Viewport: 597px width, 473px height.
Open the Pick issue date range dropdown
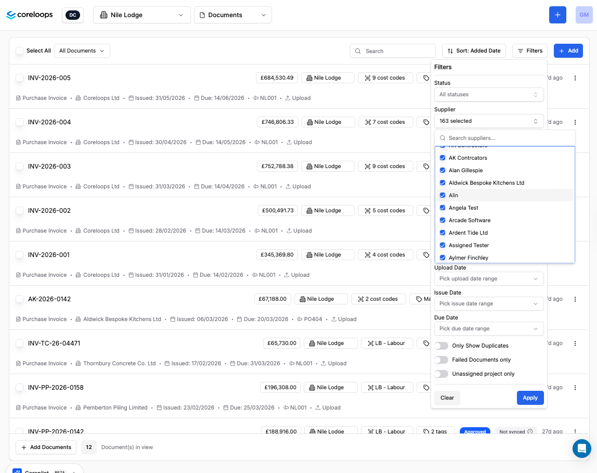click(489, 303)
